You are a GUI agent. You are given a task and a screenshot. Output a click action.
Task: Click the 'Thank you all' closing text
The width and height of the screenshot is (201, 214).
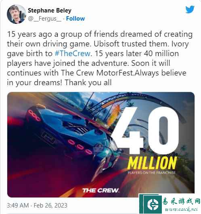tap(88, 83)
